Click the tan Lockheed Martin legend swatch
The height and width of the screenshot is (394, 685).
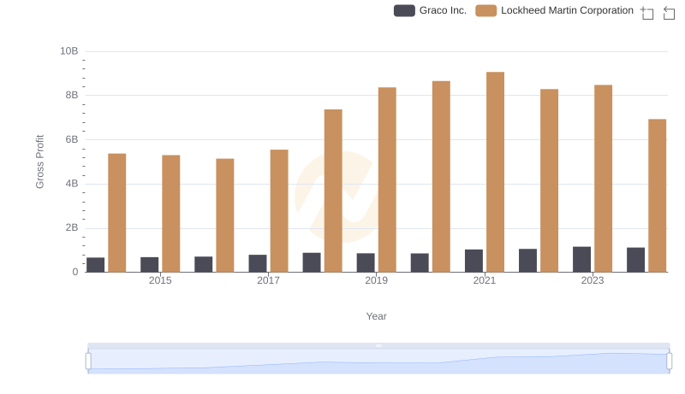486,10
